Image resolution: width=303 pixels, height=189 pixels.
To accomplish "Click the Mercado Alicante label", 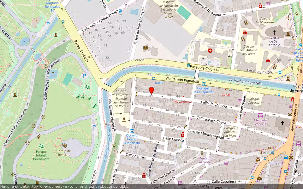I will [205, 160].
